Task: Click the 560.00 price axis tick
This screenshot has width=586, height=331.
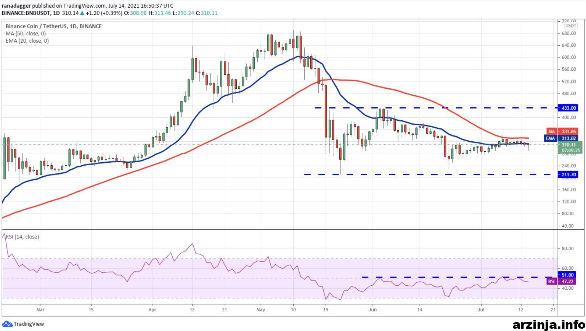Action: (568, 69)
